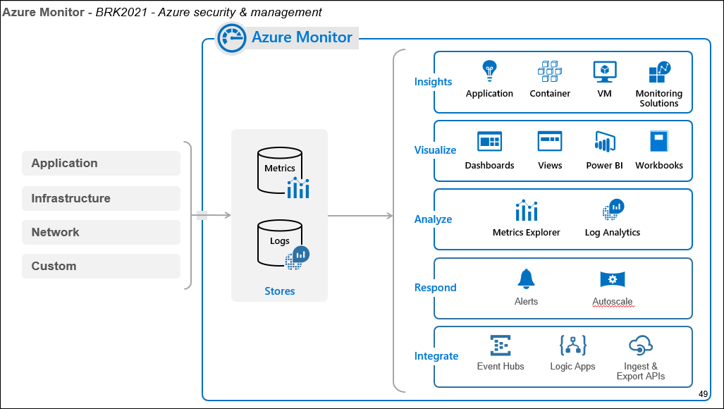This screenshot has height=409, width=724.
Task: Click the Logic Apps label
Action: coord(572,367)
